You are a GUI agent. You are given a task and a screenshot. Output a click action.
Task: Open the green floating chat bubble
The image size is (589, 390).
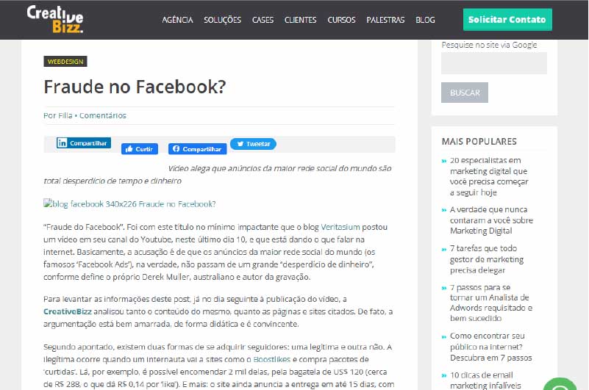[x=560, y=384]
